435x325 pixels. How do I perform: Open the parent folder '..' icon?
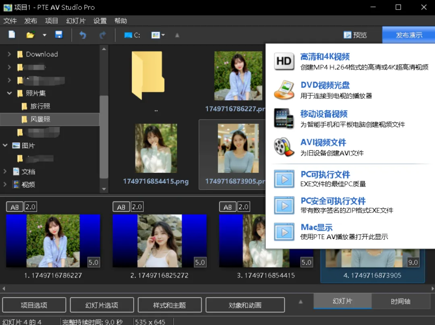coord(148,75)
